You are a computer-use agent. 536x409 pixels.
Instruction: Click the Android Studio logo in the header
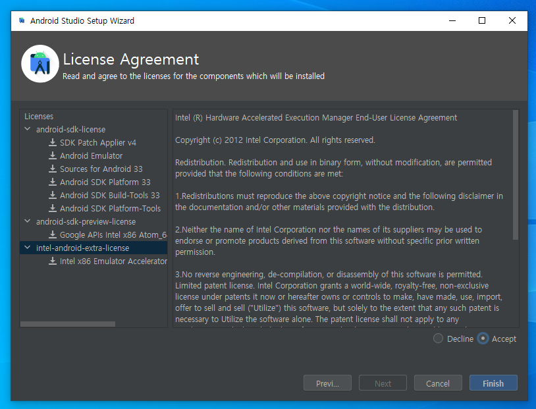pos(40,64)
